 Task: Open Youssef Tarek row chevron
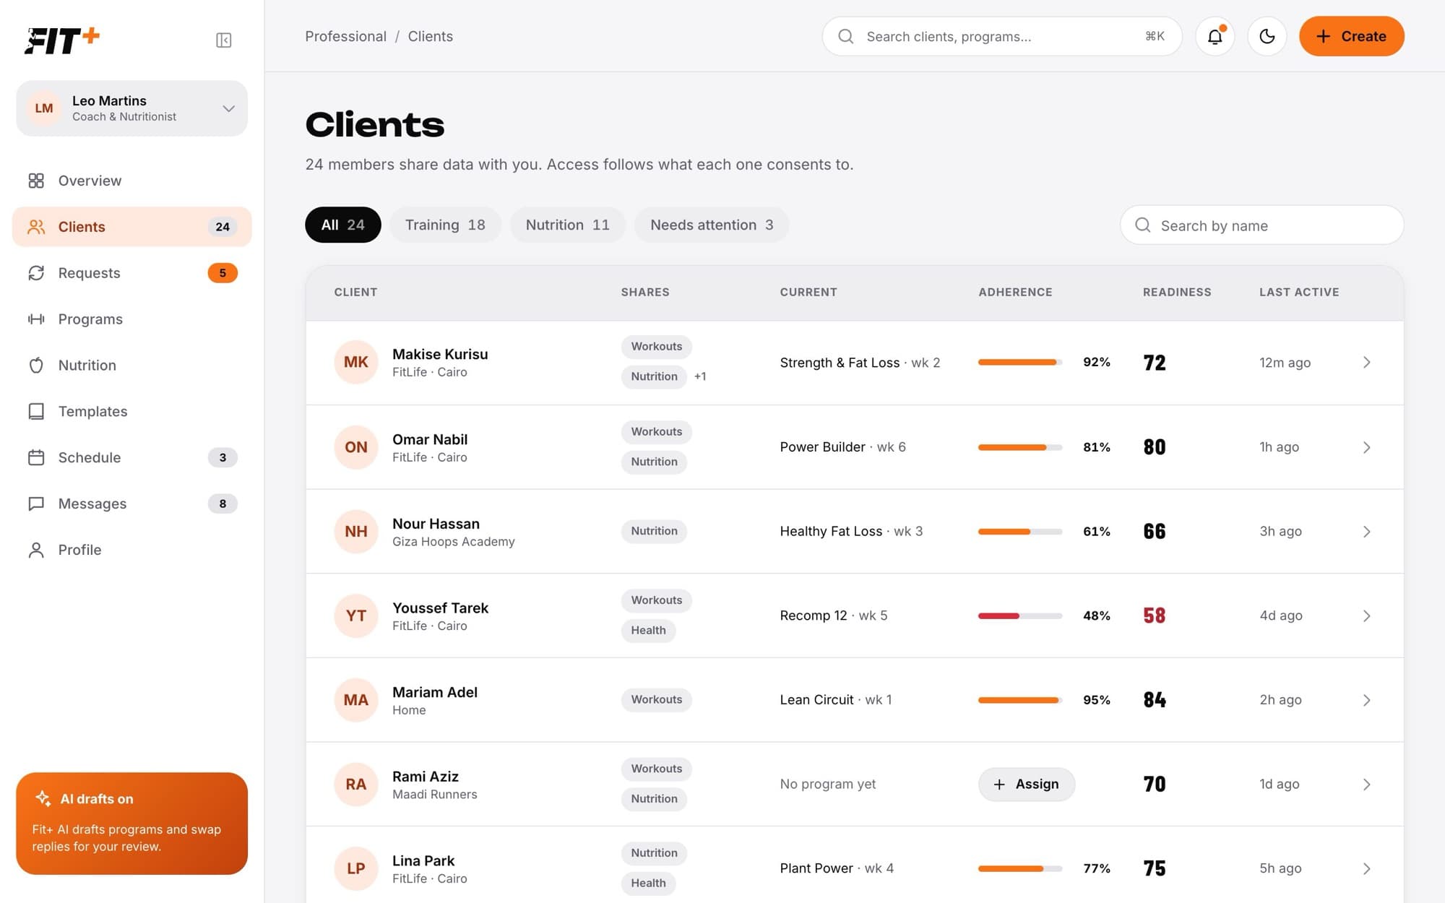coord(1366,615)
